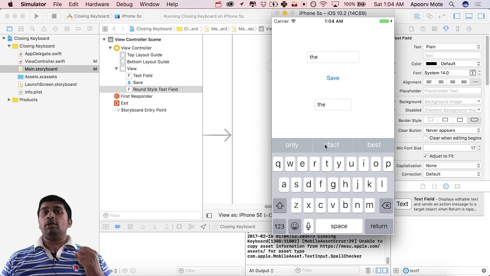Click the Font picker T button

click(x=473, y=73)
